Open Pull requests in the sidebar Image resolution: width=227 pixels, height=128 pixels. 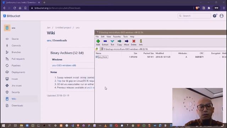(x=18, y=59)
